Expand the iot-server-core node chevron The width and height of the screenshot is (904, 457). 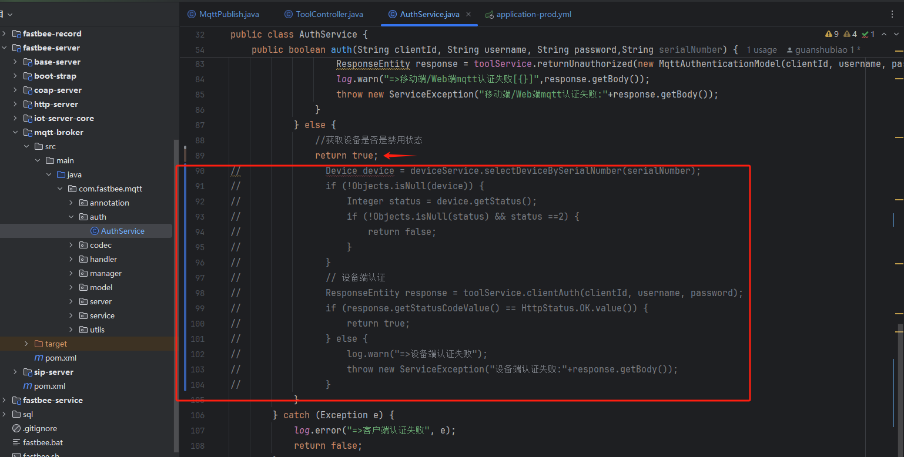click(15, 118)
